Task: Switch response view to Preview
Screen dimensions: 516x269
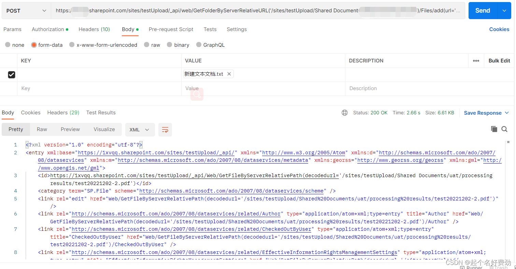Action: [x=70, y=129]
